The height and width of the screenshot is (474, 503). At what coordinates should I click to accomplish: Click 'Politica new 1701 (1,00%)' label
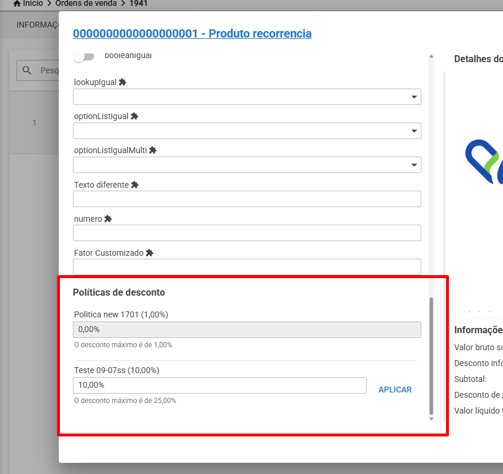point(121,314)
